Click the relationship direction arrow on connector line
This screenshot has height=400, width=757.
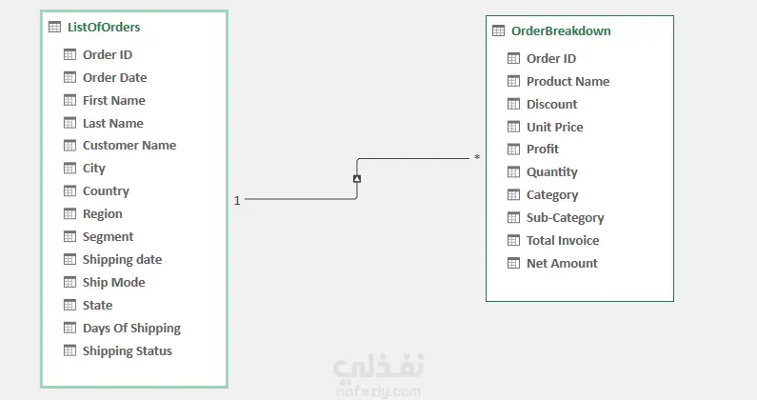click(357, 179)
